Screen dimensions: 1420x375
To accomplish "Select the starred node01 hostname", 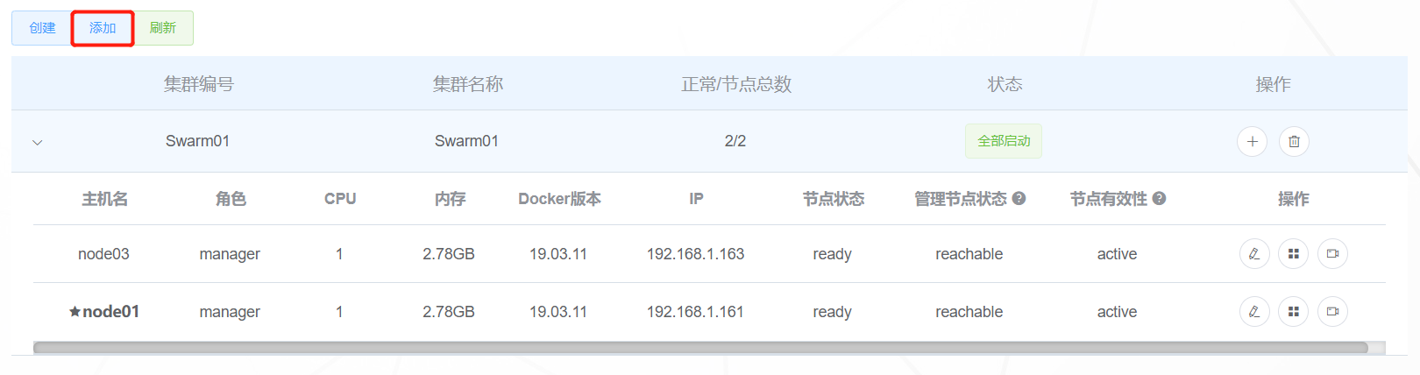I will pos(103,312).
